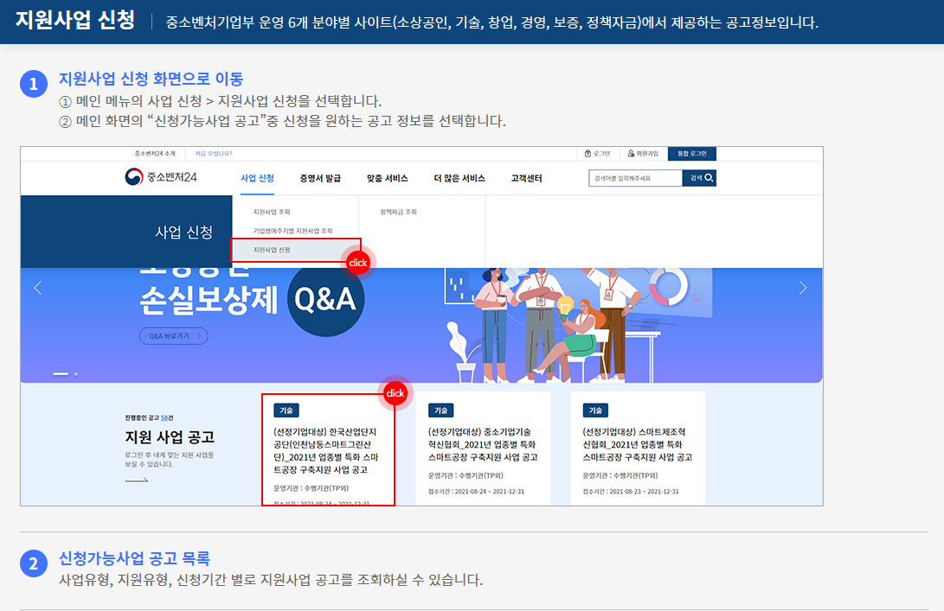Click the 통합 로그인 button

(692, 153)
